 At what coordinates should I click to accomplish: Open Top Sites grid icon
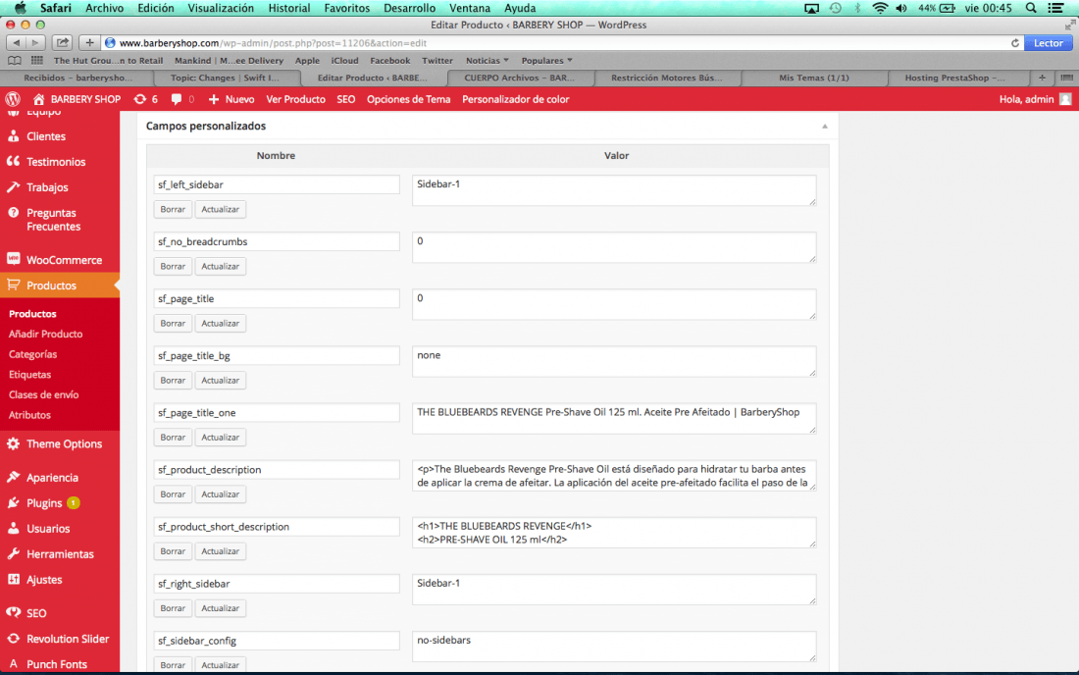[x=37, y=61]
